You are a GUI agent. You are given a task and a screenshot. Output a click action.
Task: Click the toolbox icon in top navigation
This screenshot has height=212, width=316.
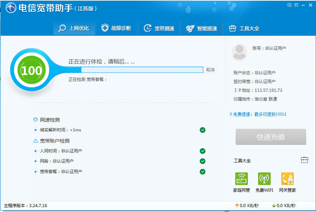click(x=232, y=28)
